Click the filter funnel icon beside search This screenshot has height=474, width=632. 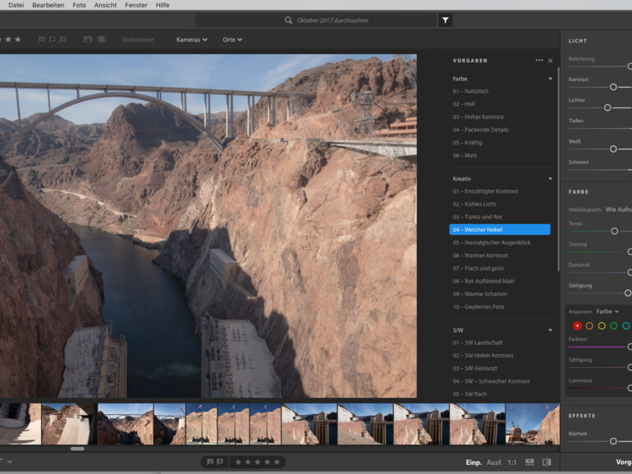446,21
